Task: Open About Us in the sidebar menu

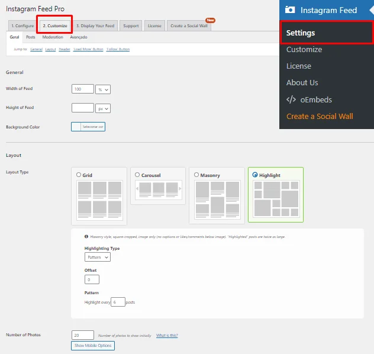Action: pos(302,82)
